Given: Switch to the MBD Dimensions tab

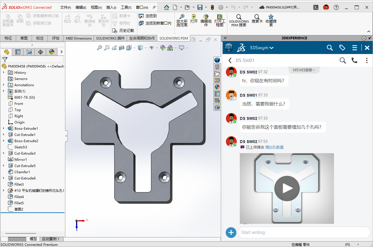Looking at the screenshot, I should [x=79, y=38].
